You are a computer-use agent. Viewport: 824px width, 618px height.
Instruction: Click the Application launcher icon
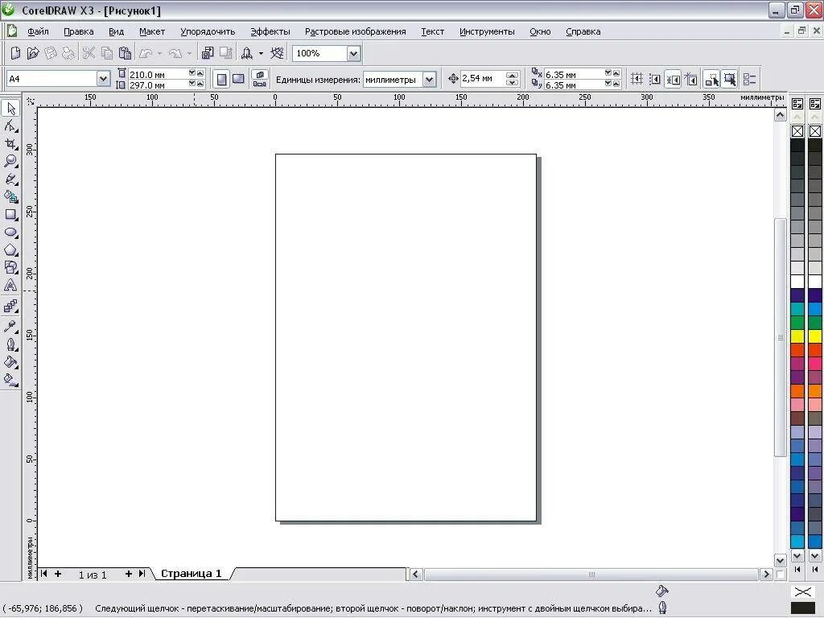click(x=246, y=53)
